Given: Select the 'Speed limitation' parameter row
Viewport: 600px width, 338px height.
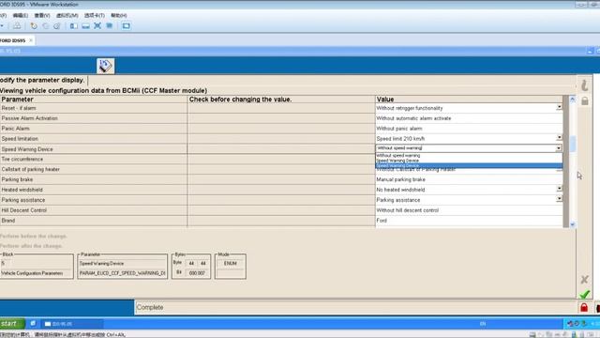Looking at the screenshot, I should pyautogui.click(x=94, y=139).
